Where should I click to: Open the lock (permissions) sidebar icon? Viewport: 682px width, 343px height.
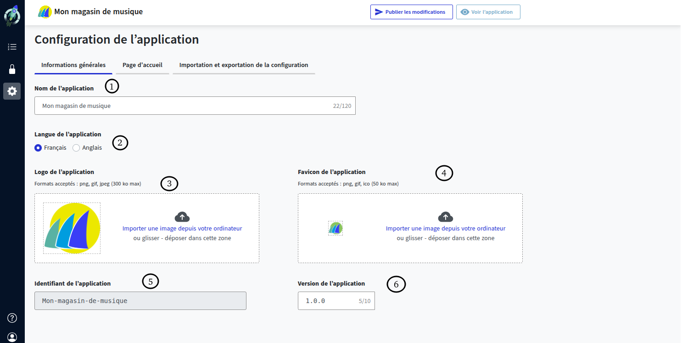tap(12, 69)
